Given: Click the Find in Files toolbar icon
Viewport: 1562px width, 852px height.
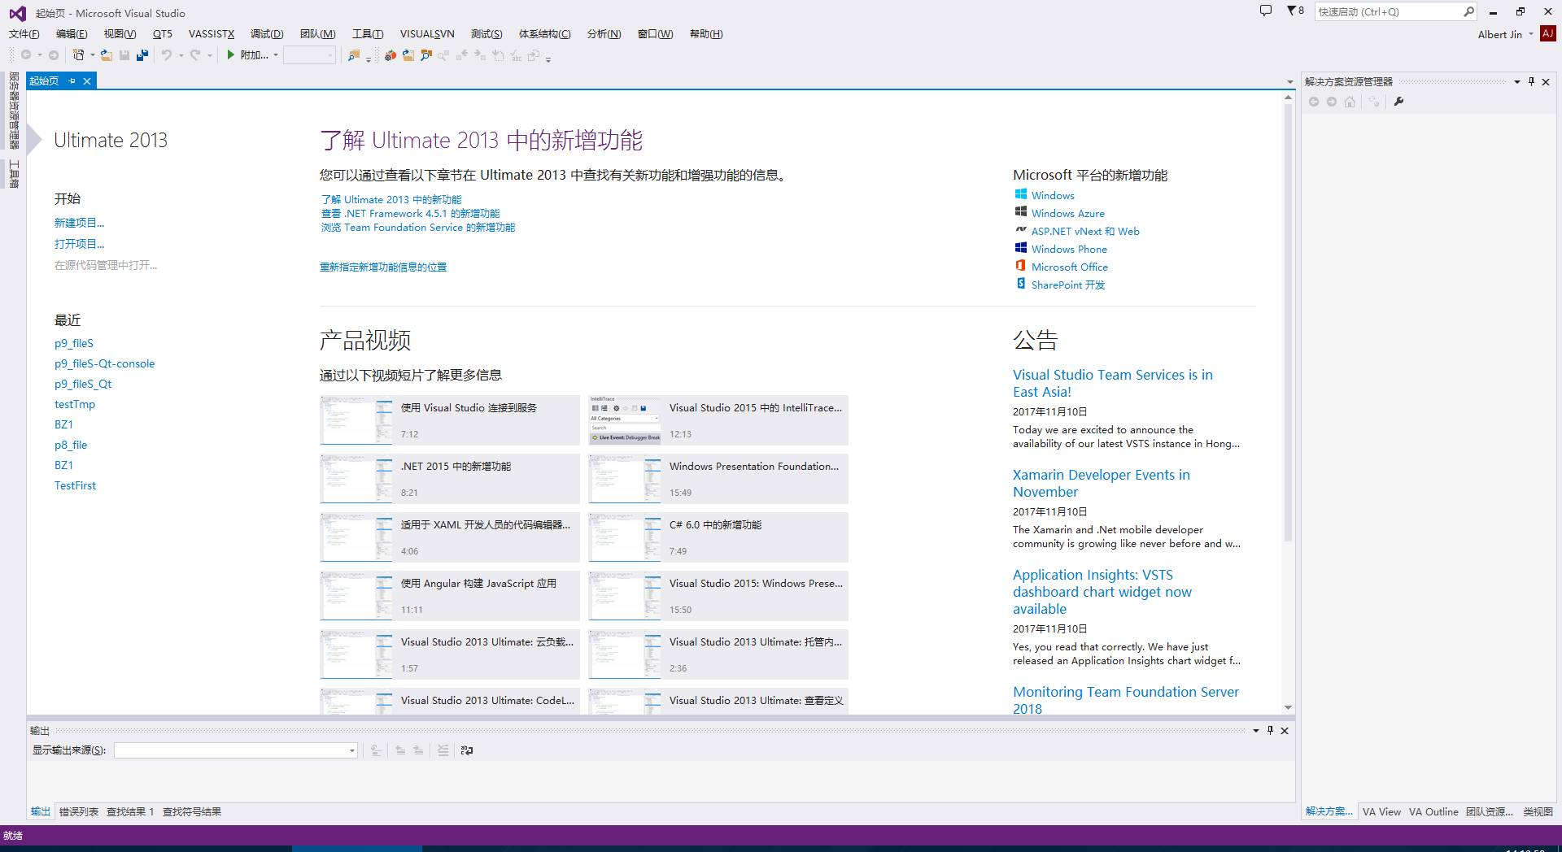Looking at the screenshot, I should click(354, 55).
